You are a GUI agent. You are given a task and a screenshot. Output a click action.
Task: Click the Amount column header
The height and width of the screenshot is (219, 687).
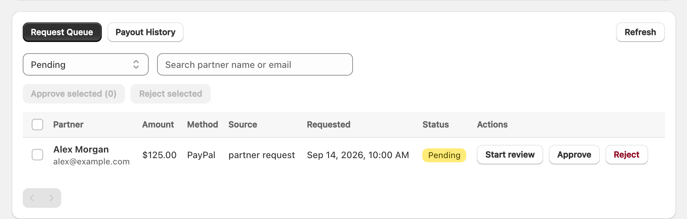(158, 125)
